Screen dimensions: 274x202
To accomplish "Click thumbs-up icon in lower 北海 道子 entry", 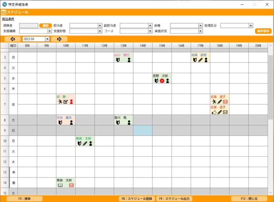I will click(x=214, y=112).
